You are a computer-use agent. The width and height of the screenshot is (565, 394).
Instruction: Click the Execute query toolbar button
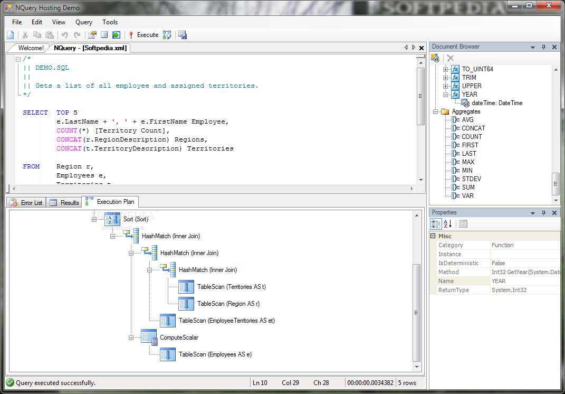pos(143,35)
